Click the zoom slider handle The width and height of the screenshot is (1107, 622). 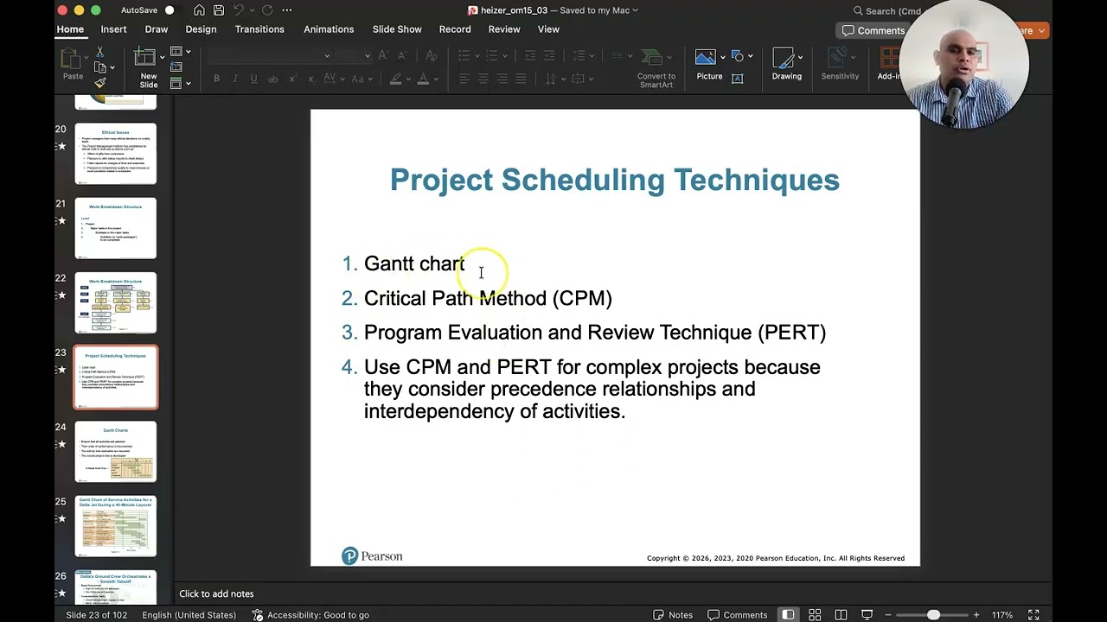tap(933, 615)
